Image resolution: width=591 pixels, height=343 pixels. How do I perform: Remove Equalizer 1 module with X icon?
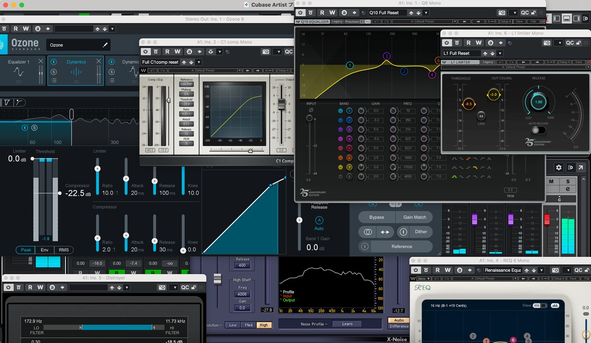[x=41, y=61]
